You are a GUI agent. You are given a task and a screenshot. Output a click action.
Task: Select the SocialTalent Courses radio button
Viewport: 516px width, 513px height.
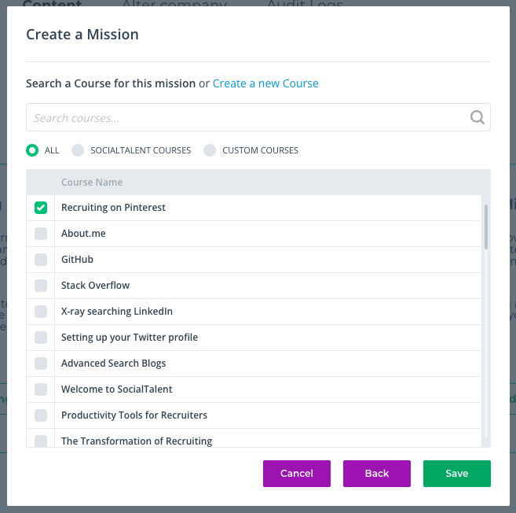click(78, 150)
